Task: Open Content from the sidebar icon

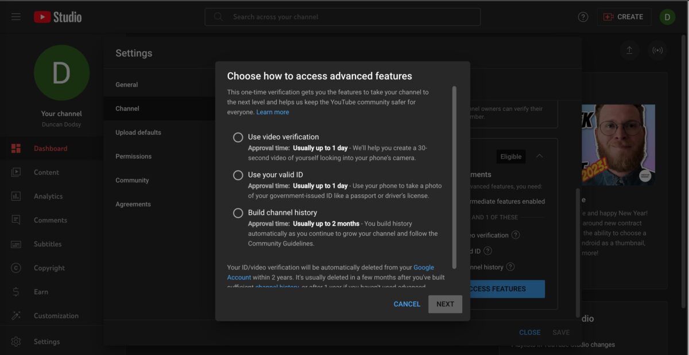Action: [16, 172]
